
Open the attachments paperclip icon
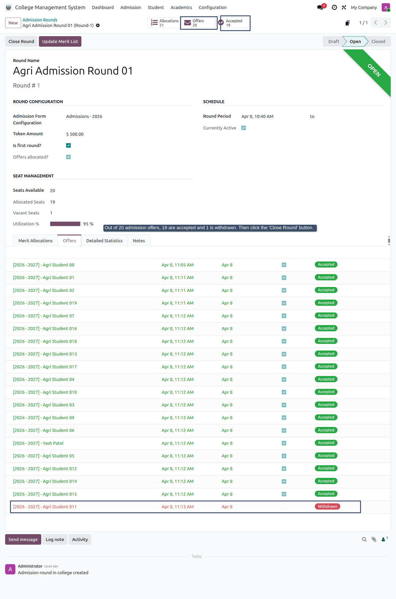click(x=374, y=539)
